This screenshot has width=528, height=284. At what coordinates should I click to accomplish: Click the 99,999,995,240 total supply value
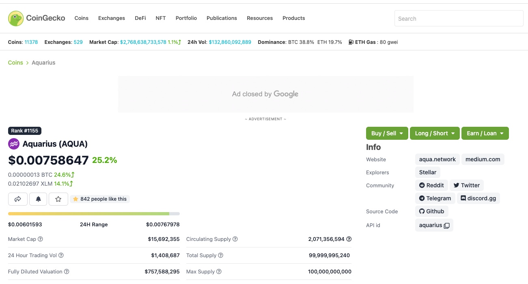point(330,256)
